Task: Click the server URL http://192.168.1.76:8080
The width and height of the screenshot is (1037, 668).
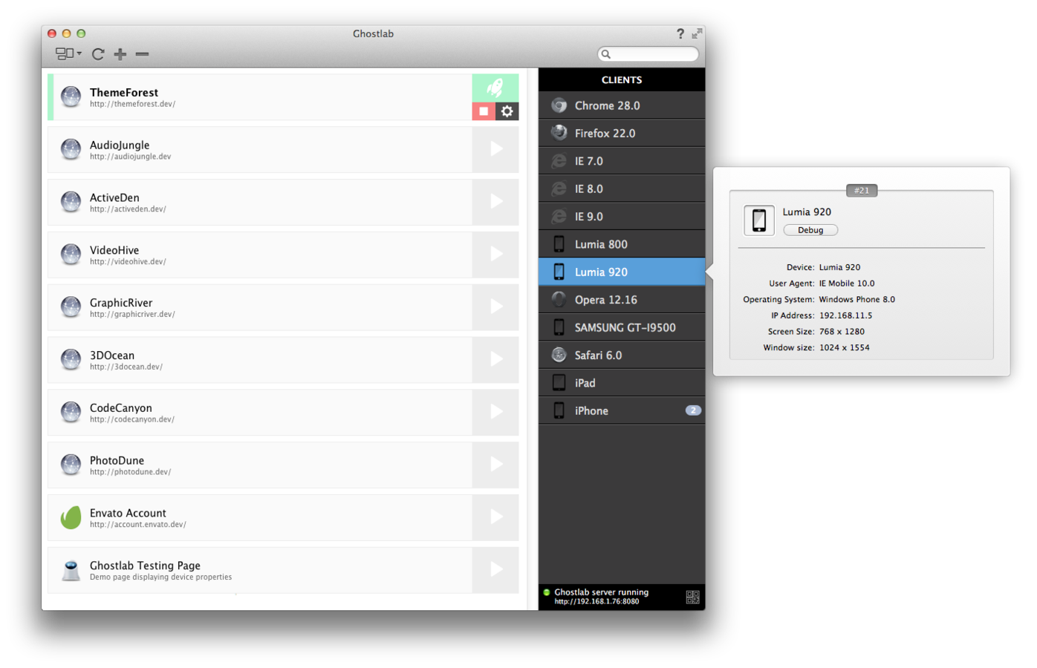Action: 596,602
